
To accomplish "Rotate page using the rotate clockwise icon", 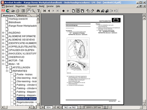I will pos(92,11).
